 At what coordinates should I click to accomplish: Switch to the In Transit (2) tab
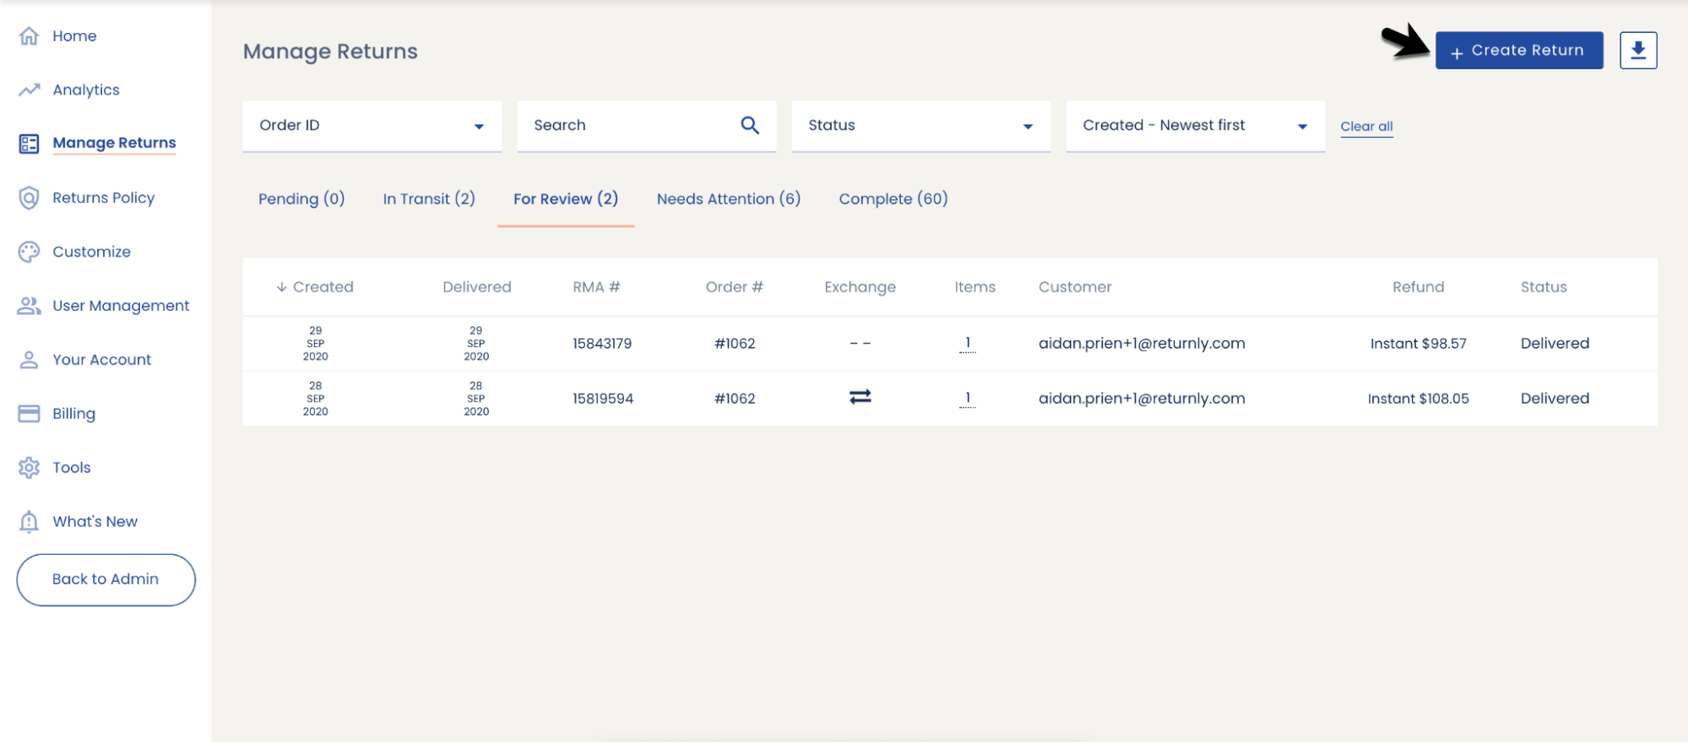[x=429, y=199]
